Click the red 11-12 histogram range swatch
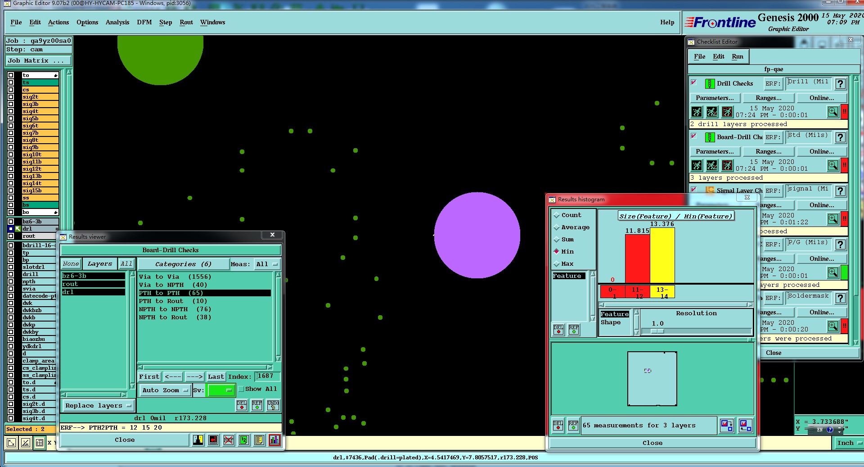Image resolution: width=864 pixels, height=467 pixels. pyautogui.click(x=637, y=292)
